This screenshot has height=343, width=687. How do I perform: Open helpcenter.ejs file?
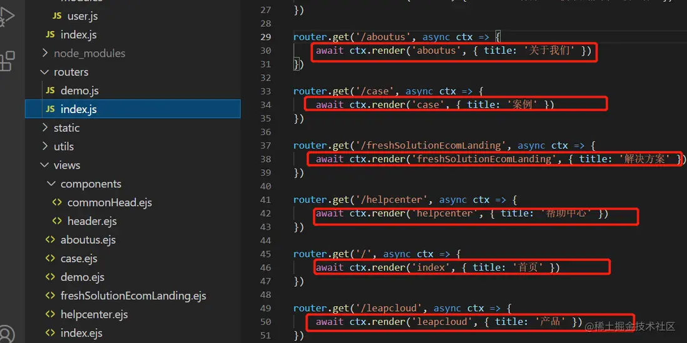click(94, 314)
